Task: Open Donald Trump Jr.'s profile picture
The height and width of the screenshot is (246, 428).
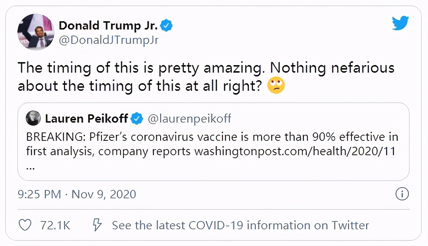Action: point(36,32)
